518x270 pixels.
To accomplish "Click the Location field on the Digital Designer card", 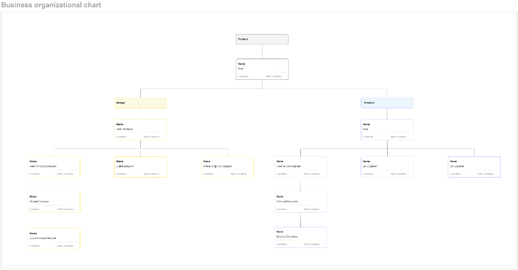I will pyautogui.click(x=121, y=174).
